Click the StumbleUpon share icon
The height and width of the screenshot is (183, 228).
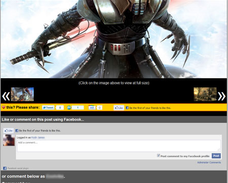pyautogui.click(x=69, y=108)
